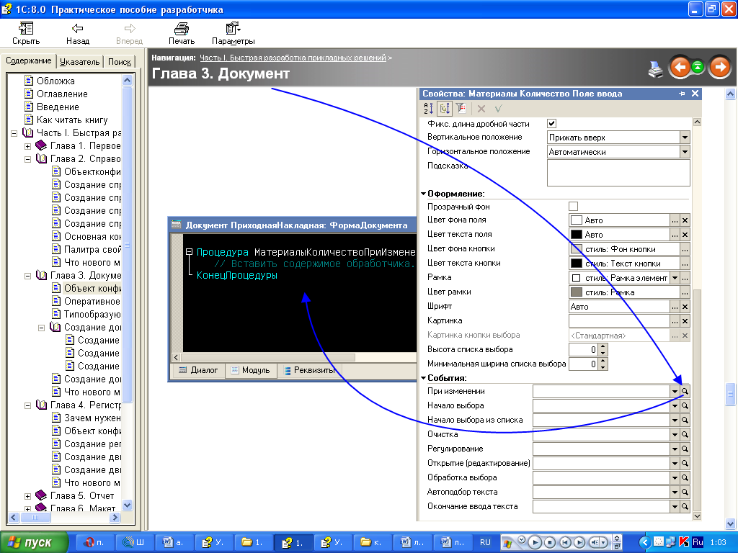Click the RU language indicator in taskbar
This screenshot has width=738, height=553.
tap(485, 542)
